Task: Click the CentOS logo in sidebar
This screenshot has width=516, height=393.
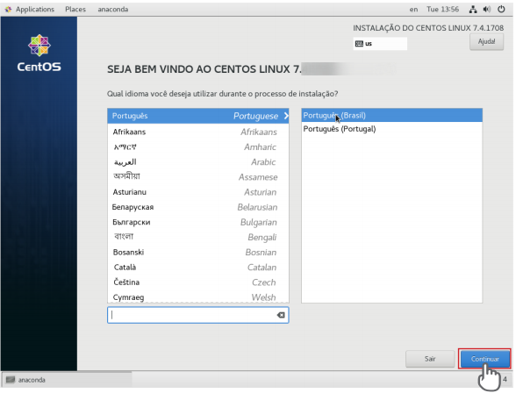Action: [39, 54]
